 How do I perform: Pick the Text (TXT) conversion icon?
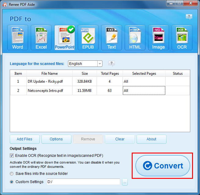[112, 38]
